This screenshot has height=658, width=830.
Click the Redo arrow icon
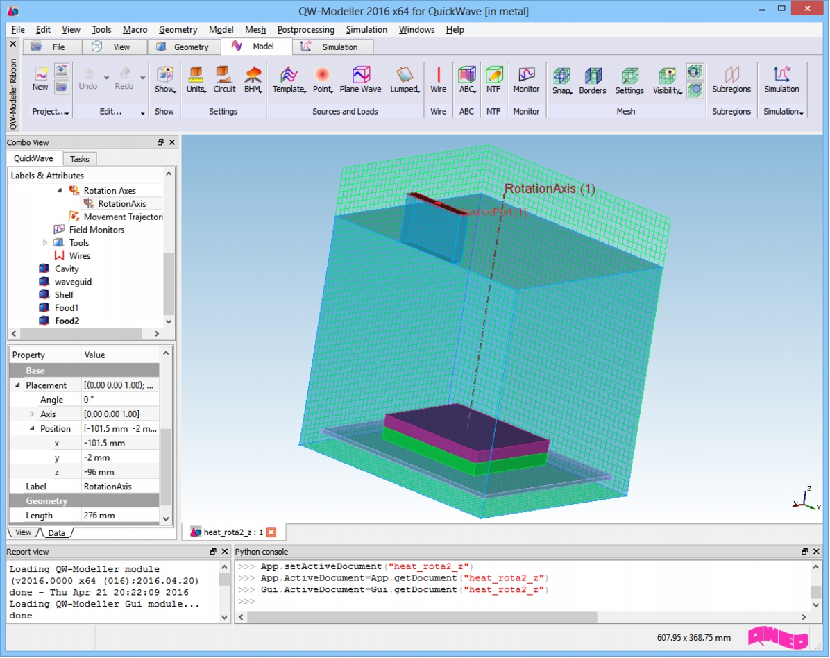(x=124, y=79)
